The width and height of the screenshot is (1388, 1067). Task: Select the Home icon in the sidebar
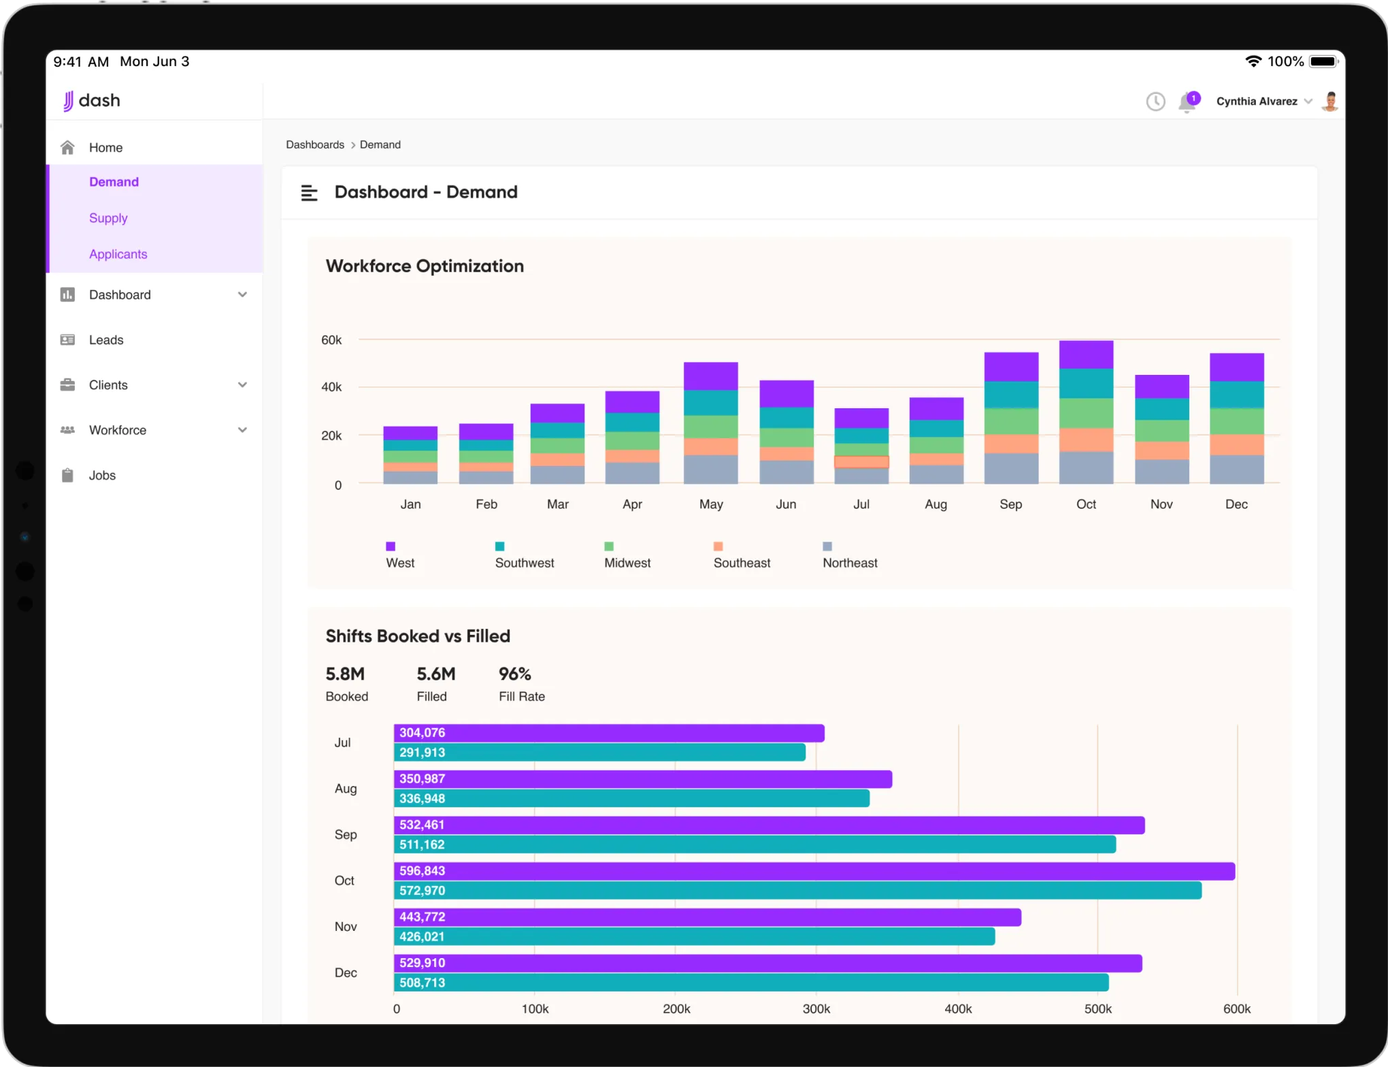(68, 147)
